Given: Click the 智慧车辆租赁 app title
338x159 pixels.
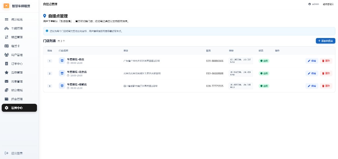Looking at the screenshot, I should click(21, 6).
